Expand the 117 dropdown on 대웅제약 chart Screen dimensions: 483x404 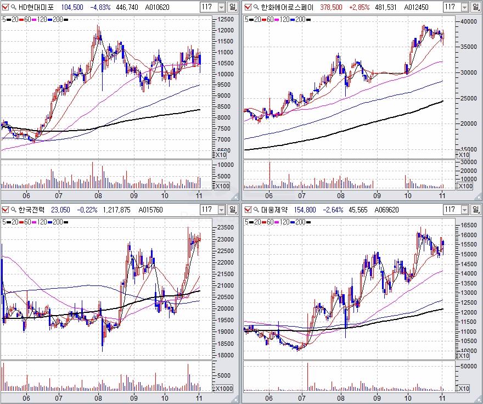[x=464, y=209]
